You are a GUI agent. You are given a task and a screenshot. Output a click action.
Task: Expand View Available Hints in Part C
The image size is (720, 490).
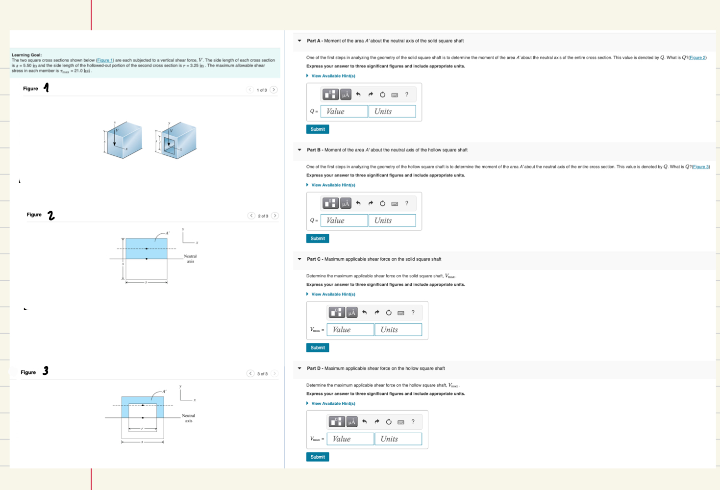pos(332,294)
